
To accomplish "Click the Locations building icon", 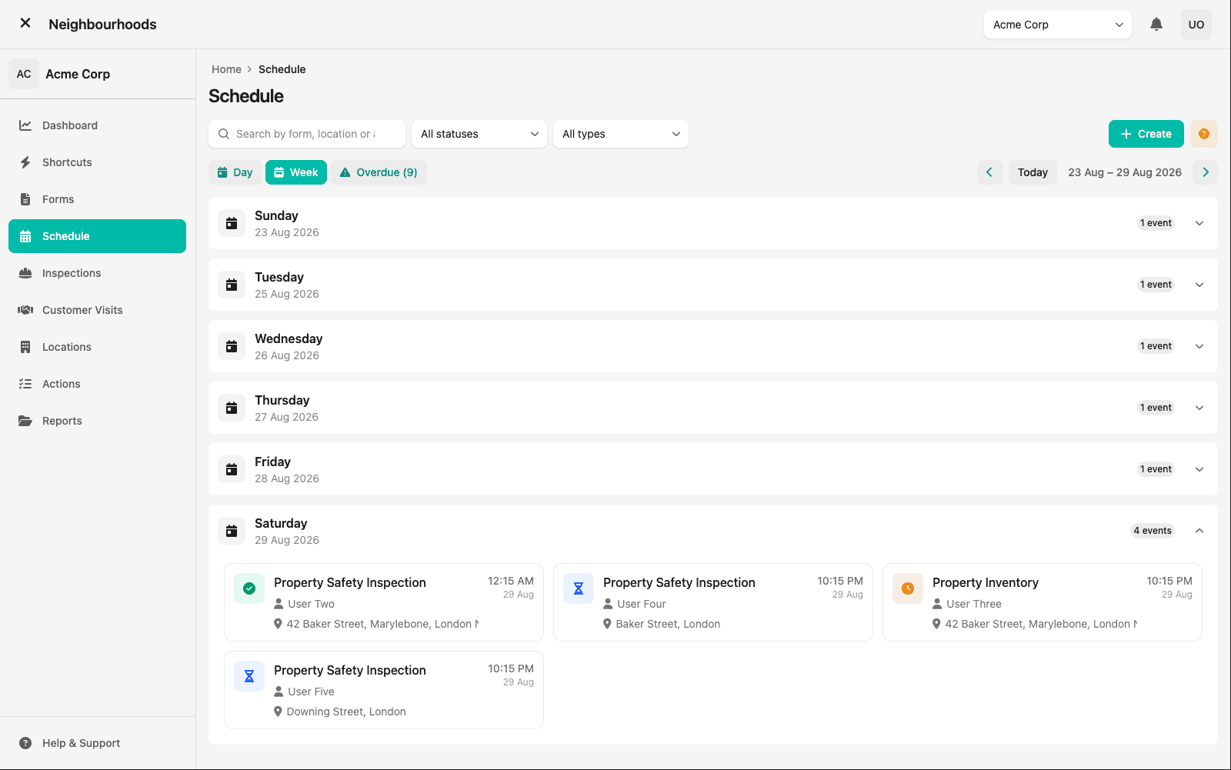I will tap(25, 347).
